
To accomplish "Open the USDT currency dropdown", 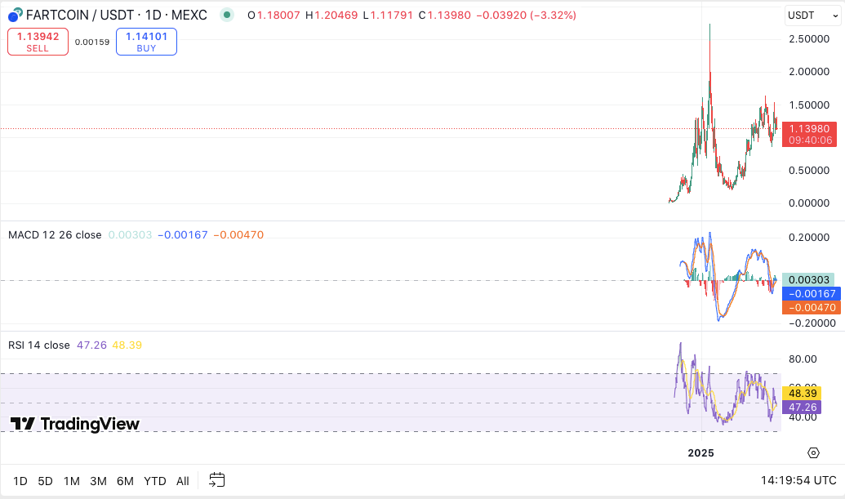I will click(x=812, y=15).
